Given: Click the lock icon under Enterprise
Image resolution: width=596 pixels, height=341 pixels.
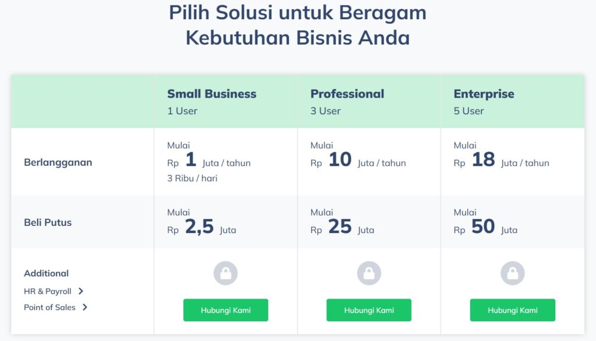Looking at the screenshot, I should [512, 273].
